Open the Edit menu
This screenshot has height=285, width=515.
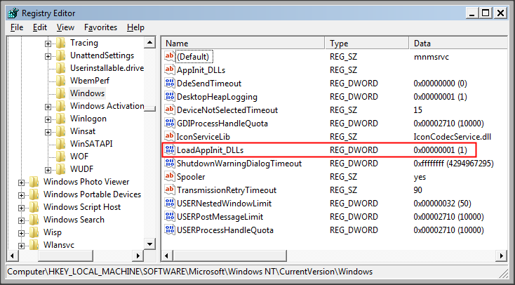point(40,27)
